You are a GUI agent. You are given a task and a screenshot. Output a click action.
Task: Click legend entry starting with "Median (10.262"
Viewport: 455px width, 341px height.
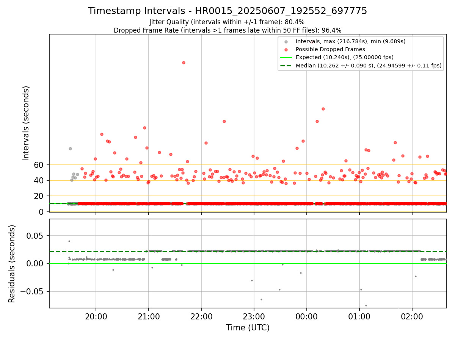pyautogui.click(x=369, y=66)
